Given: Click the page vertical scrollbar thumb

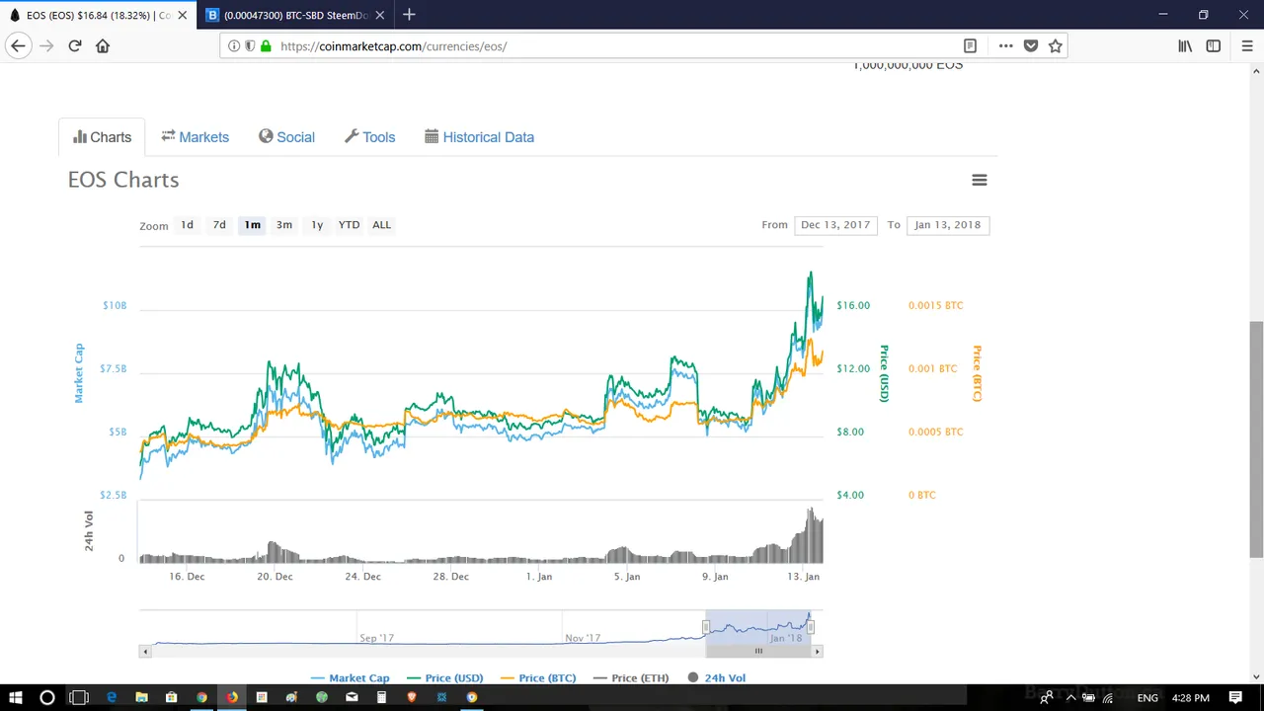Looking at the screenshot, I should (1256, 439).
